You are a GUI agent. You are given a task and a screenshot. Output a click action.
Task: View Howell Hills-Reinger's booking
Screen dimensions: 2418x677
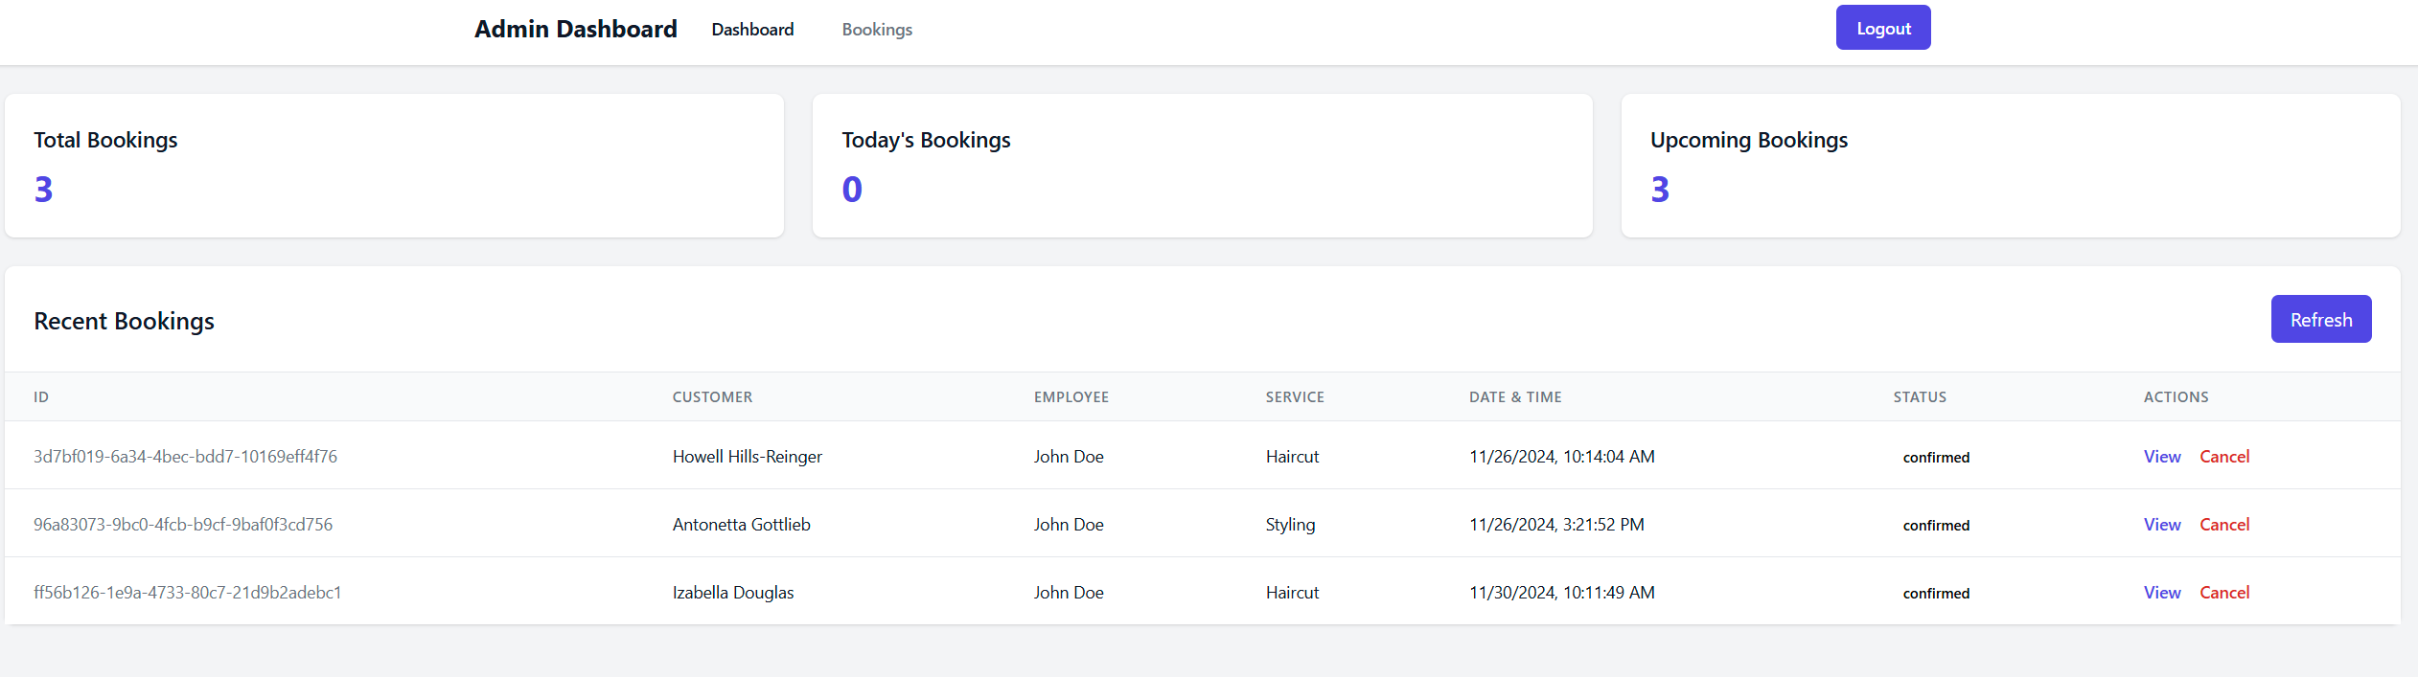pyautogui.click(x=2161, y=457)
